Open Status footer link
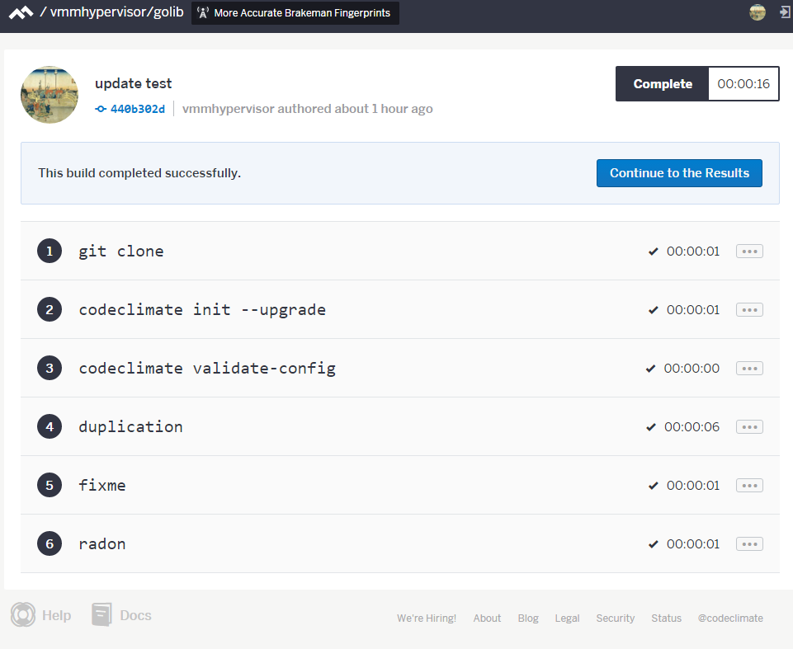The width and height of the screenshot is (793, 649). click(666, 618)
